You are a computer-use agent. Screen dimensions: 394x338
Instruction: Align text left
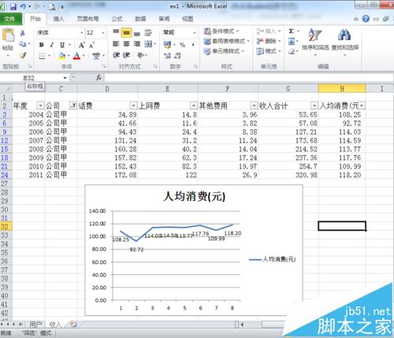(x=116, y=44)
